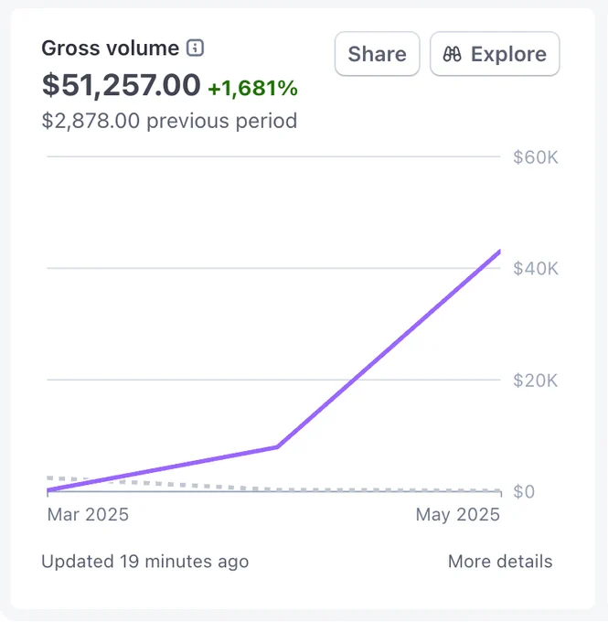Click the $40K axis label
This screenshot has width=608, height=622.
tap(536, 269)
